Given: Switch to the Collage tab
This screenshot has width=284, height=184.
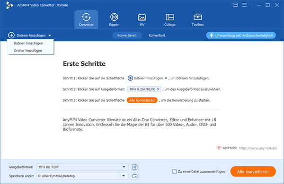Looking at the screenshot, I should [170, 19].
